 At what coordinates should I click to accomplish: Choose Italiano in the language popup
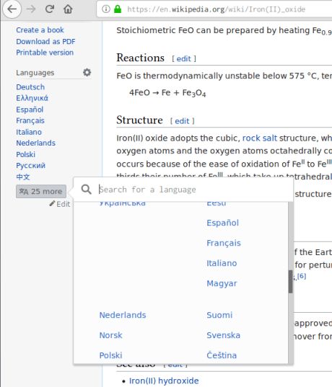222,263
